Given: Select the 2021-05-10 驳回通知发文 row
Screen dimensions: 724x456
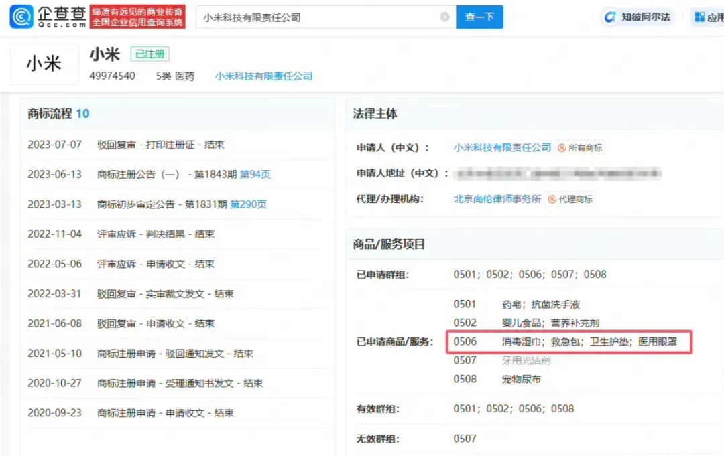Looking at the screenshot, I should coord(178,354).
